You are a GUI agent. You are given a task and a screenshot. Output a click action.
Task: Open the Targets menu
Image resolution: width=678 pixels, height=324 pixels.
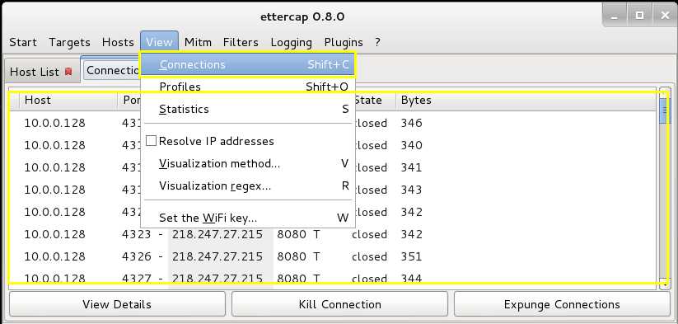pyautogui.click(x=70, y=42)
